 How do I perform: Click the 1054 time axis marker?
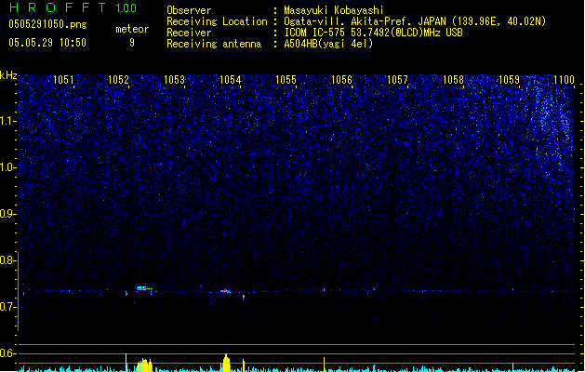click(x=231, y=79)
